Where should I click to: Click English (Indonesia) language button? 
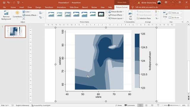[x=23, y=105]
